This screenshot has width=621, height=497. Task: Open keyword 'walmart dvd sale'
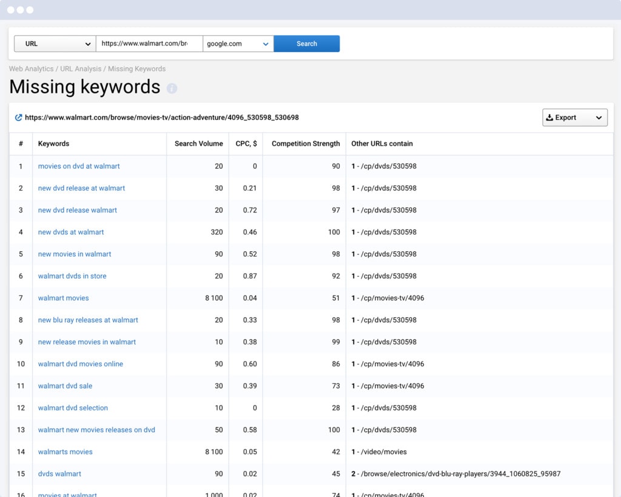[65, 386]
